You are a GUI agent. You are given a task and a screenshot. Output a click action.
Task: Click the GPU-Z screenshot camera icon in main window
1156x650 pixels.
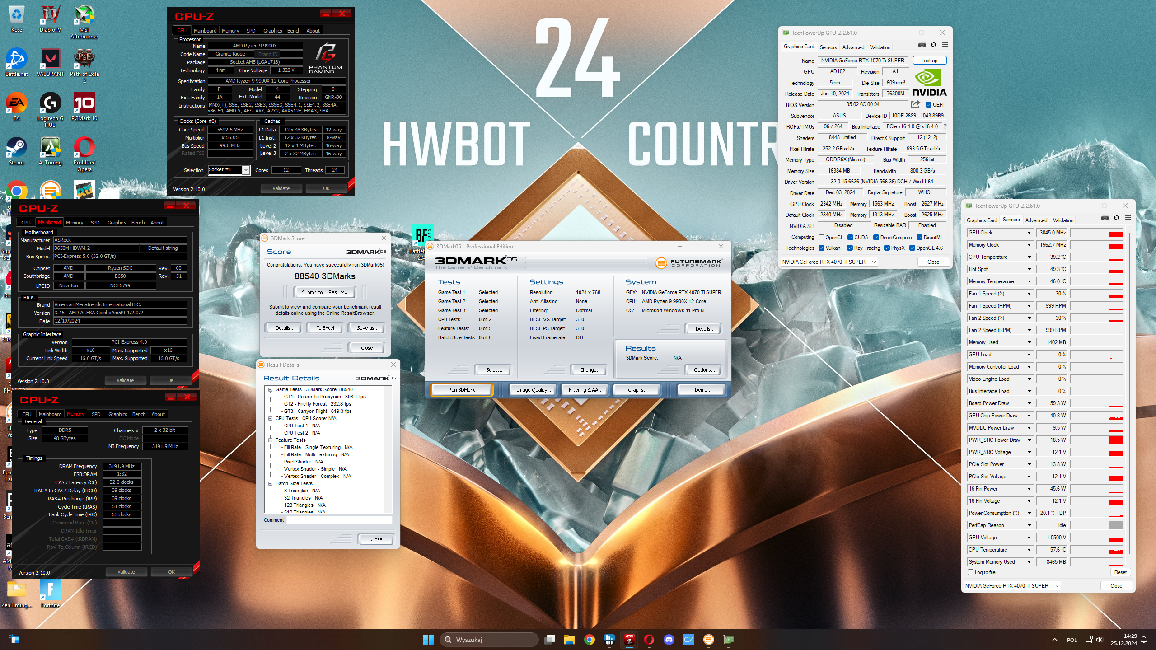[922, 45]
